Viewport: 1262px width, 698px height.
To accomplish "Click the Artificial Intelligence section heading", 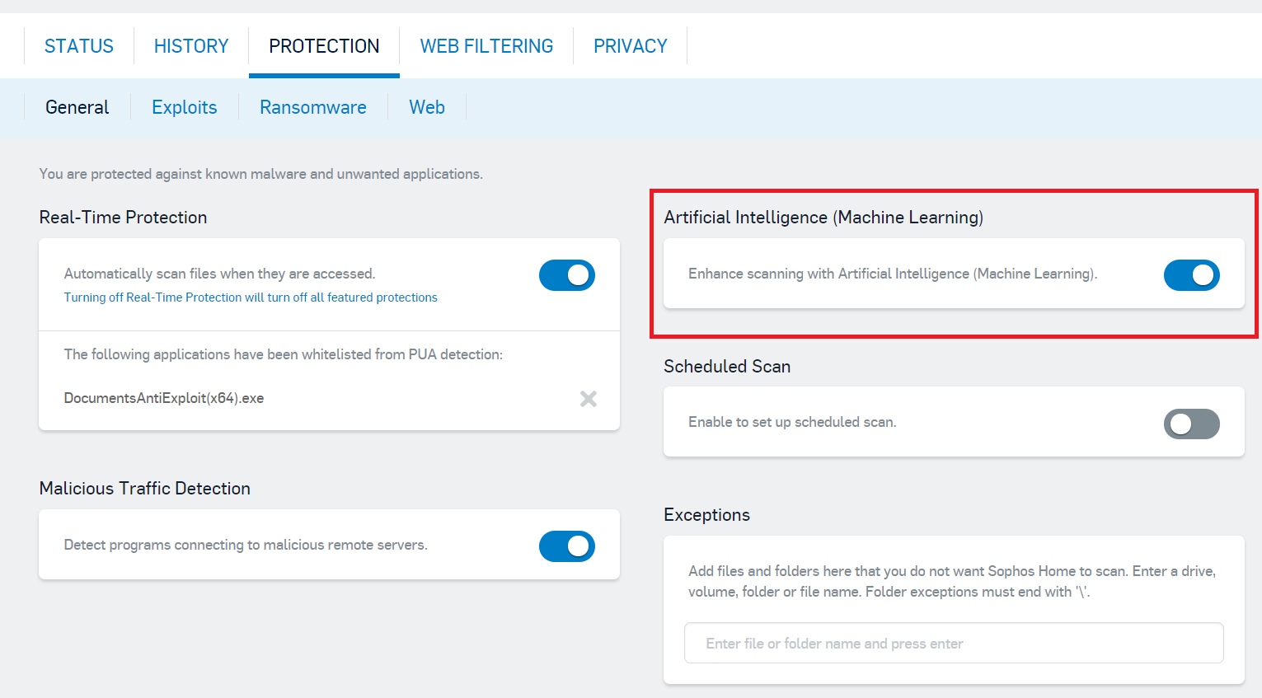I will click(823, 218).
